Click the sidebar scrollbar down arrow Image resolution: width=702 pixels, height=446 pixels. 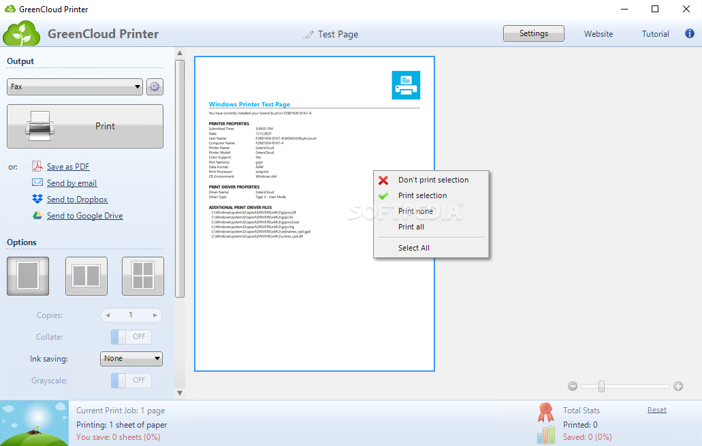(180, 393)
